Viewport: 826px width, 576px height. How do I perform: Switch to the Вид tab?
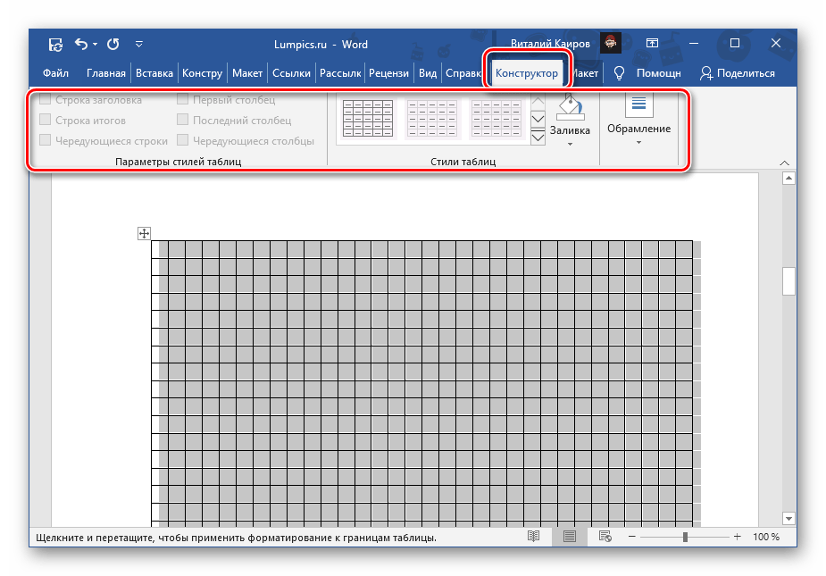[428, 73]
